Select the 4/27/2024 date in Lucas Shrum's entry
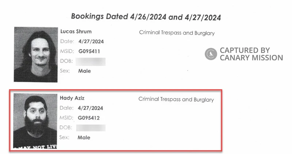 [91, 41]
